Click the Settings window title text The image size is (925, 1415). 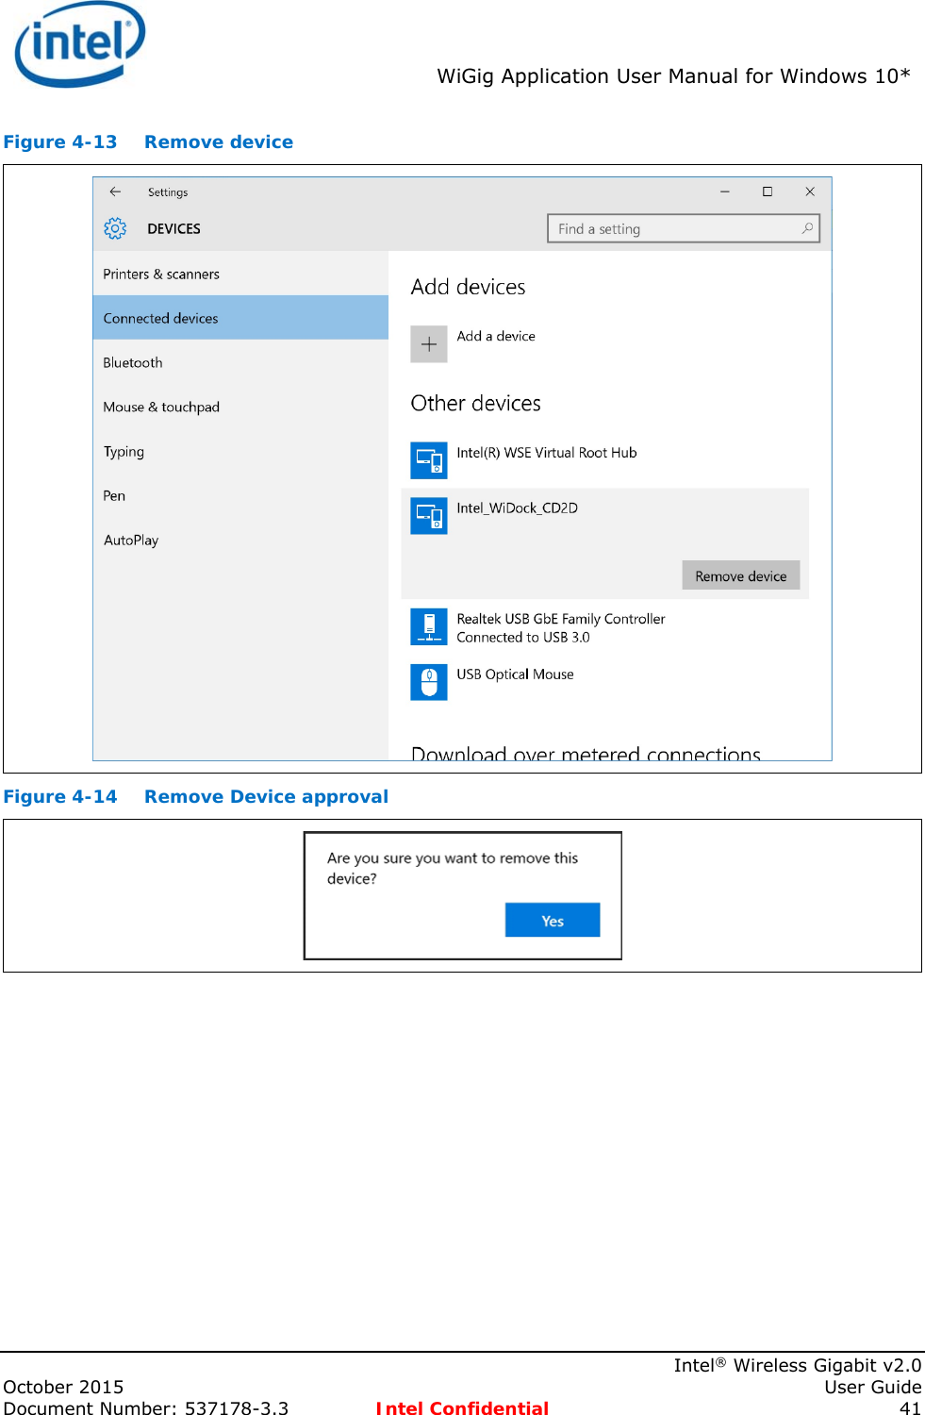pos(168,192)
